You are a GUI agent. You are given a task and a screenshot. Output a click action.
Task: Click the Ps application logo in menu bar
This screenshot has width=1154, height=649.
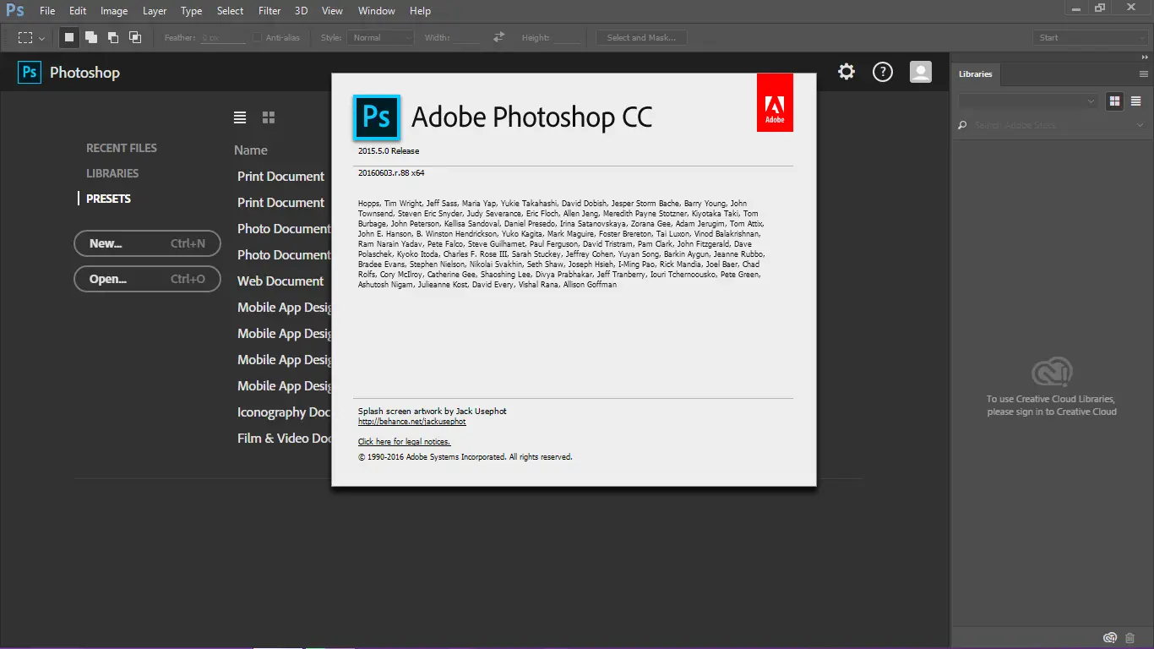[14, 10]
